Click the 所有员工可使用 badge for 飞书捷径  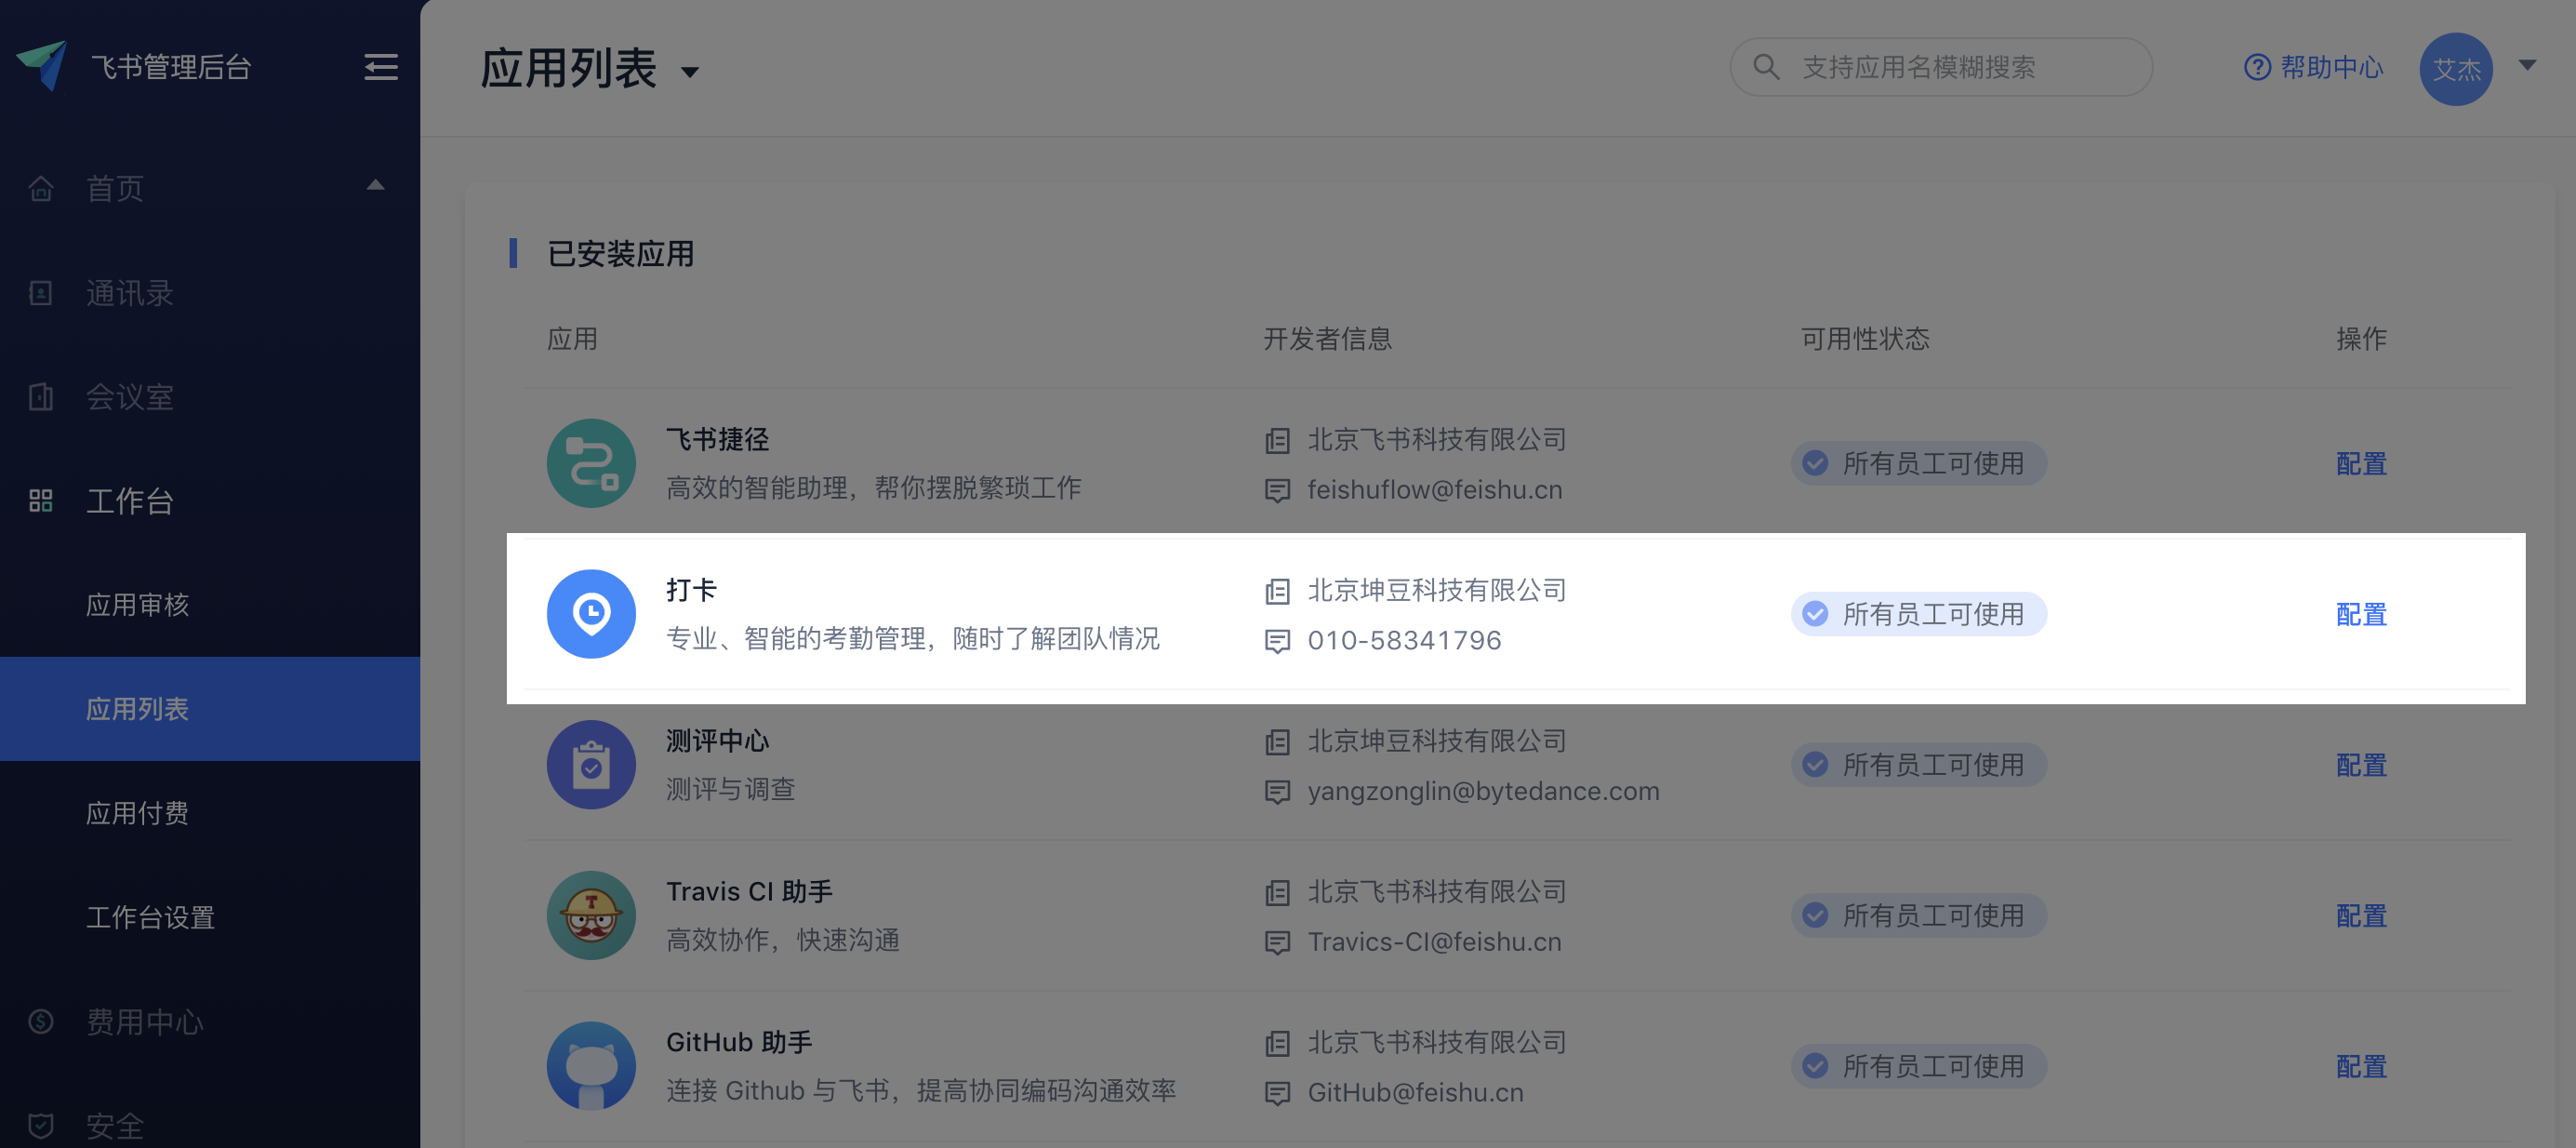1918,464
